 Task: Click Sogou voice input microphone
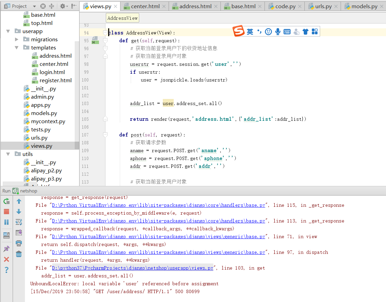tap(278, 31)
